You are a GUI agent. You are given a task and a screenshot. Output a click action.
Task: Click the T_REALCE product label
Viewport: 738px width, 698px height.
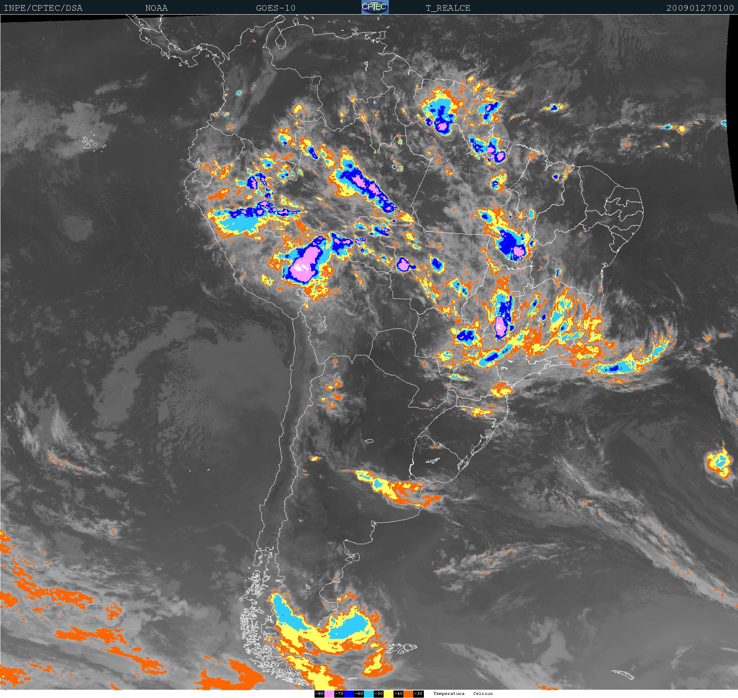click(448, 8)
